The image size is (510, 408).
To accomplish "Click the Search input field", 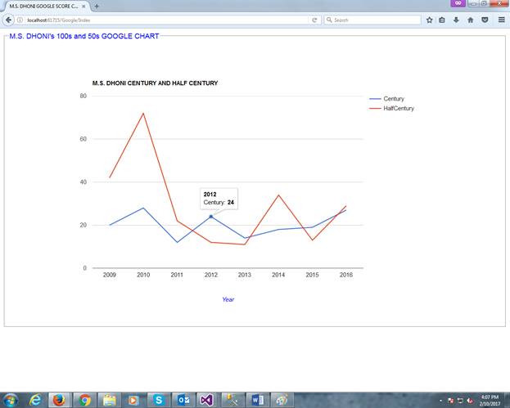I will pos(372,20).
